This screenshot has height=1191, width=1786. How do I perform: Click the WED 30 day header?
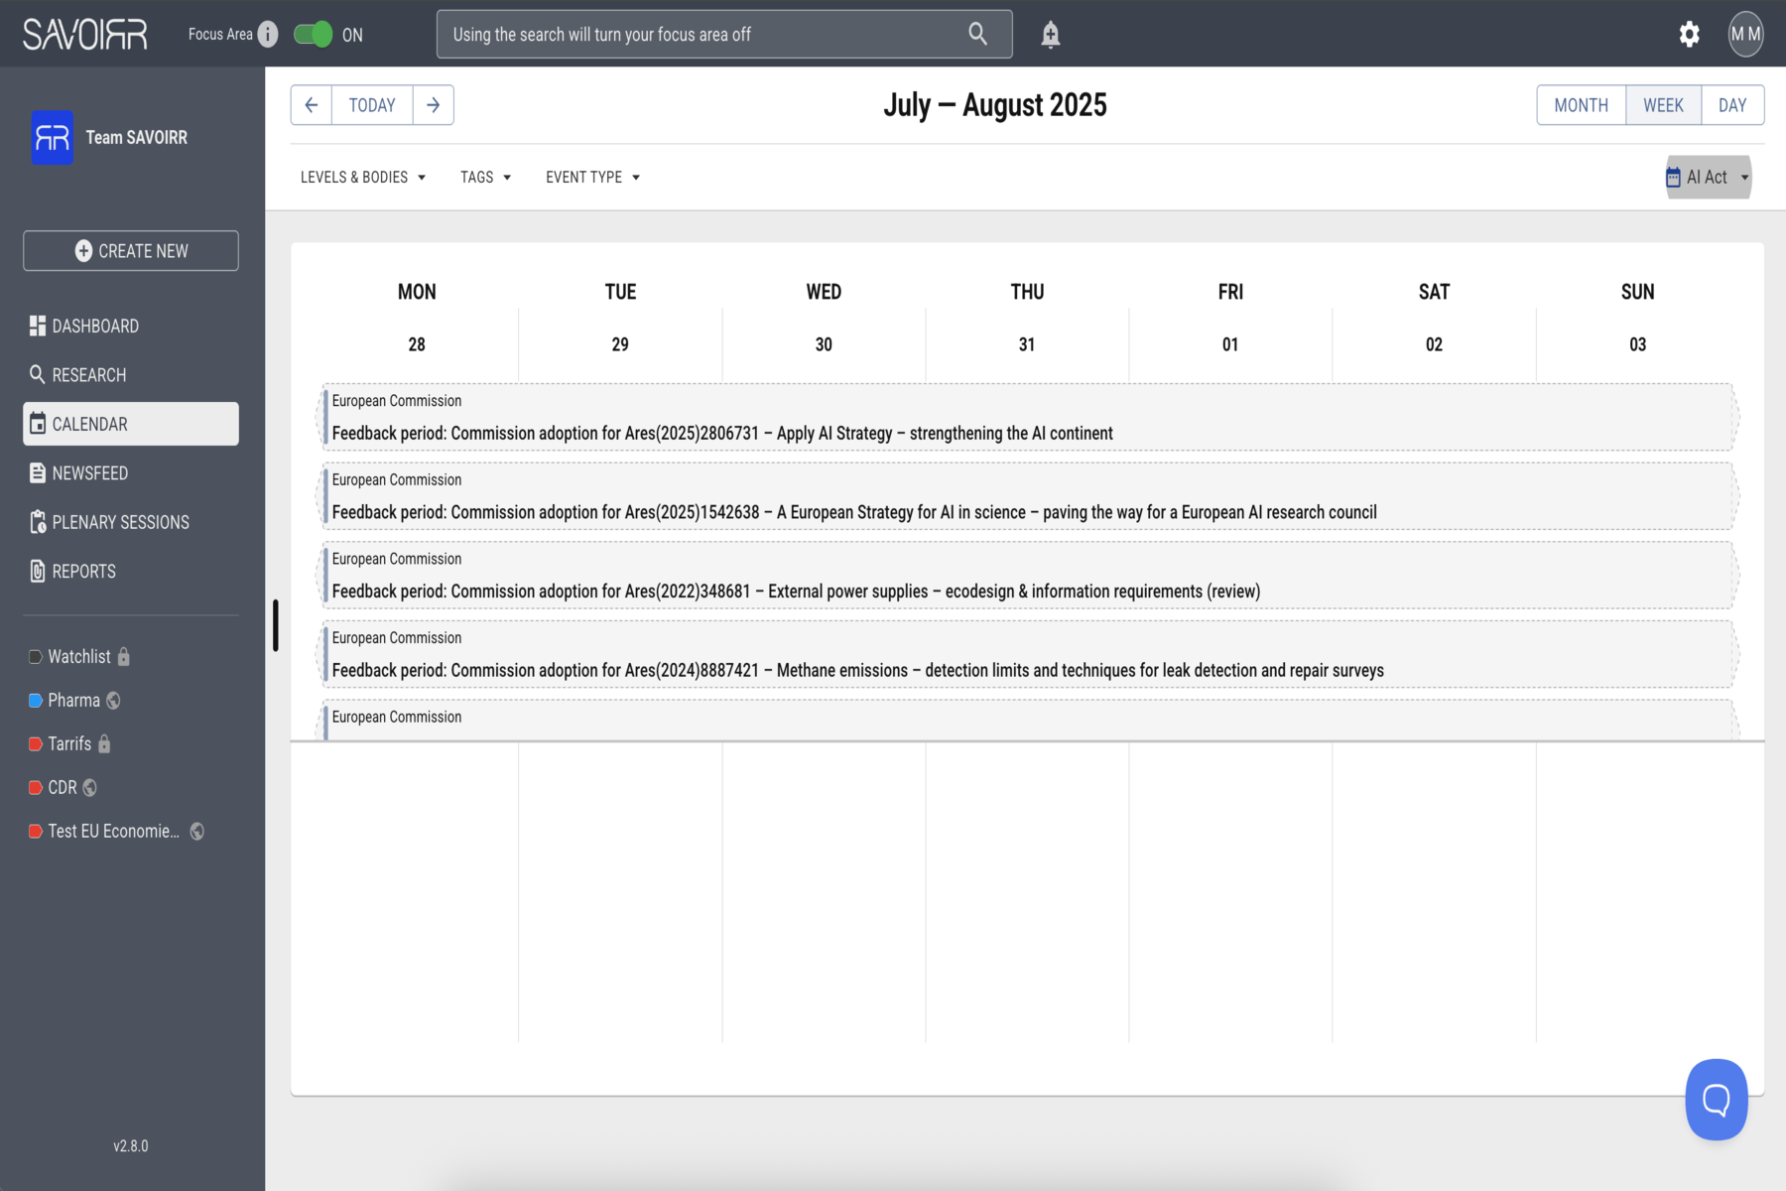(824, 318)
